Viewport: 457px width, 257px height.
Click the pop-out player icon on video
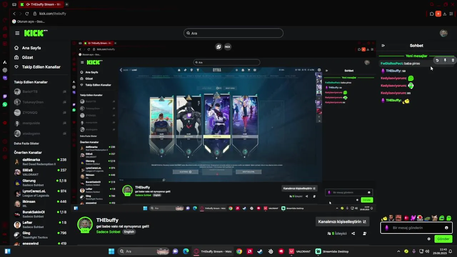click(219, 47)
